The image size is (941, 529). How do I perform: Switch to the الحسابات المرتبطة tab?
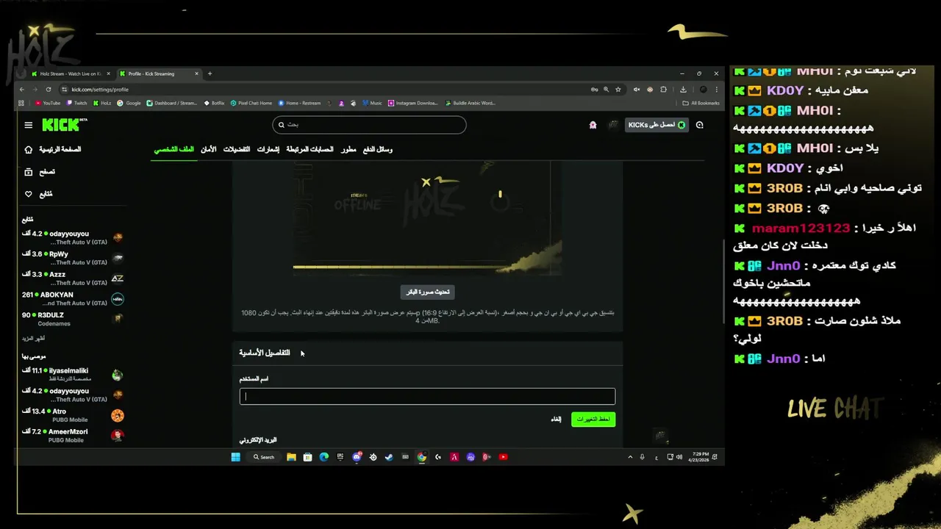click(310, 149)
